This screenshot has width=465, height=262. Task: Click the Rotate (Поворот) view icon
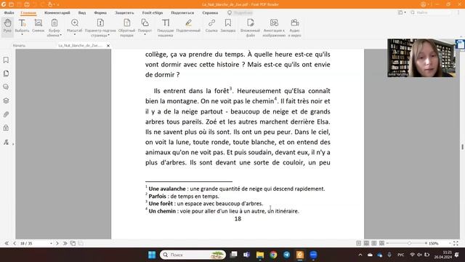145,23
